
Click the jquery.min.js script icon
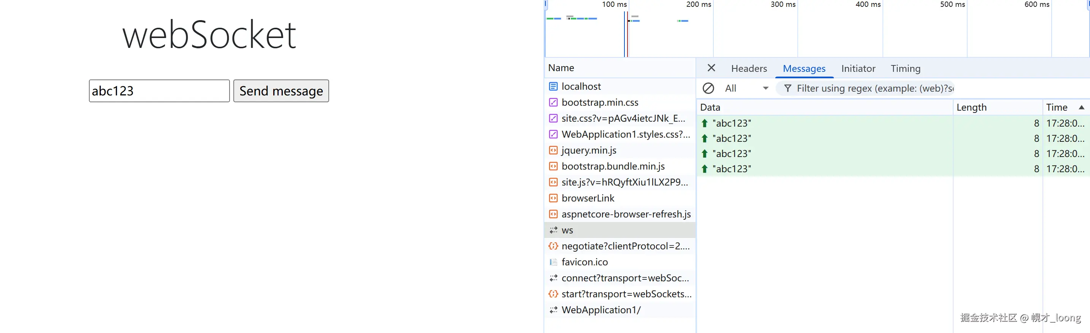(x=553, y=150)
